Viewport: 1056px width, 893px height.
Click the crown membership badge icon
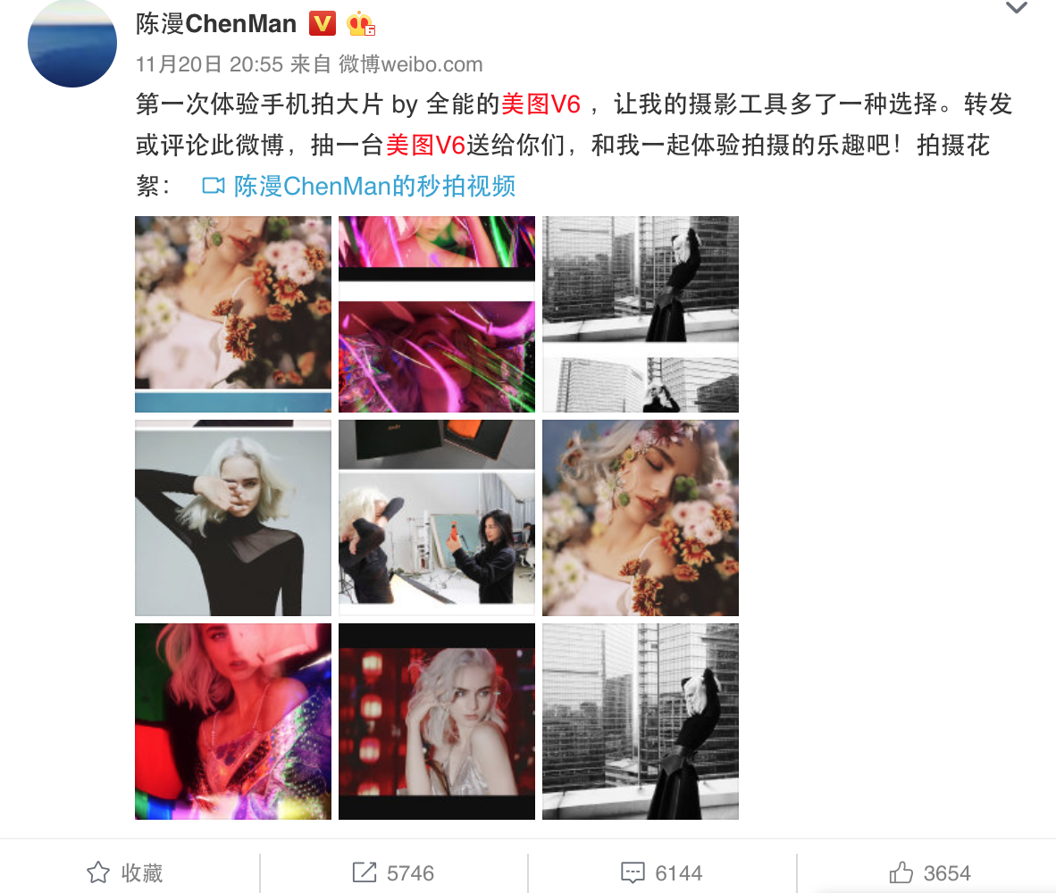tap(360, 24)
